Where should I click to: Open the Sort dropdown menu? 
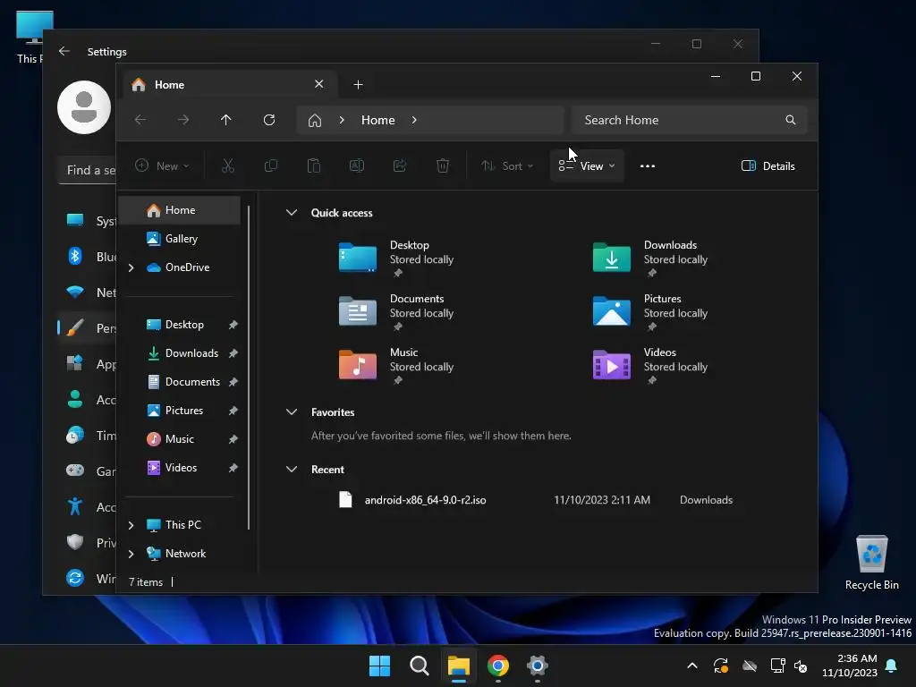point(507,165)
